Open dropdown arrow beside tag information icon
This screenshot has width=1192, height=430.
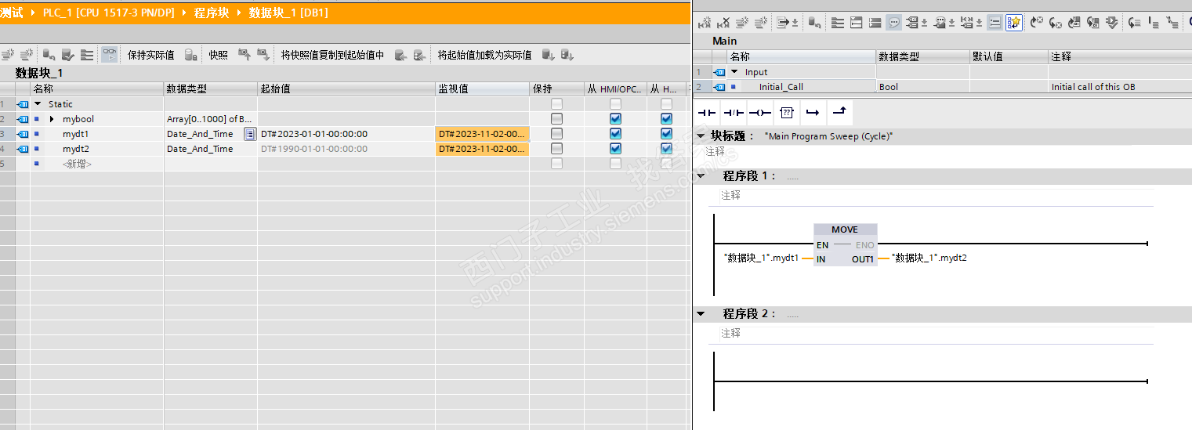(951, 23)
